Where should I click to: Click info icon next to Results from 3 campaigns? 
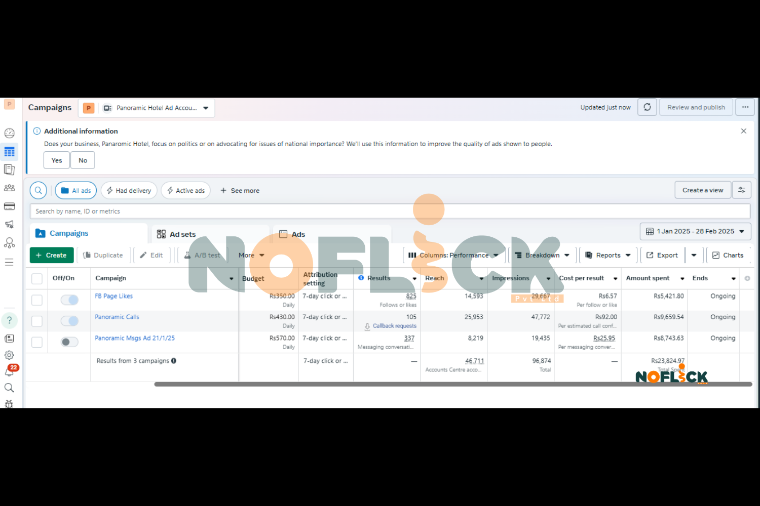point(174,361)
